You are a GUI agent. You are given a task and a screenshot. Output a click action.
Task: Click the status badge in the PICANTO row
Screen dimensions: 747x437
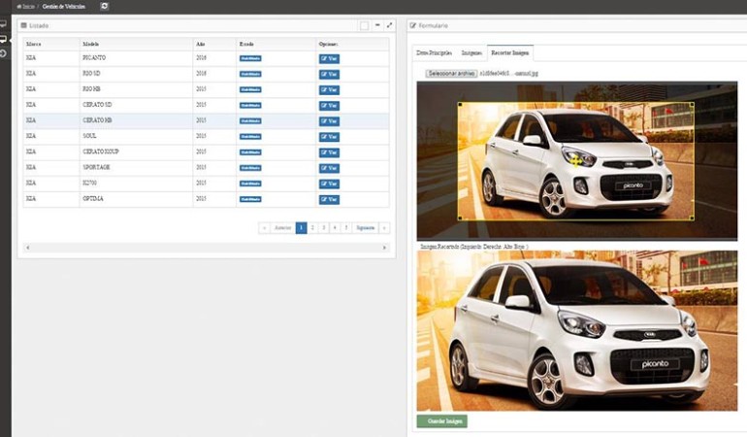pos(250,58)
